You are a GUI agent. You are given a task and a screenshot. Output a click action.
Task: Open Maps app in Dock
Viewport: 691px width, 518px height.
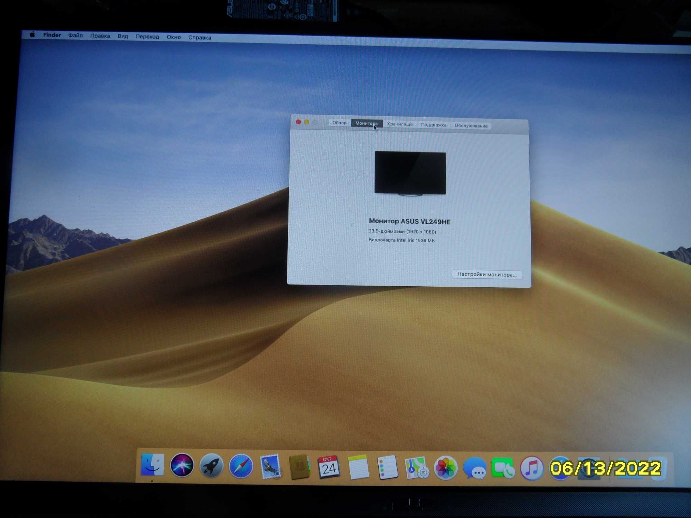417,468
